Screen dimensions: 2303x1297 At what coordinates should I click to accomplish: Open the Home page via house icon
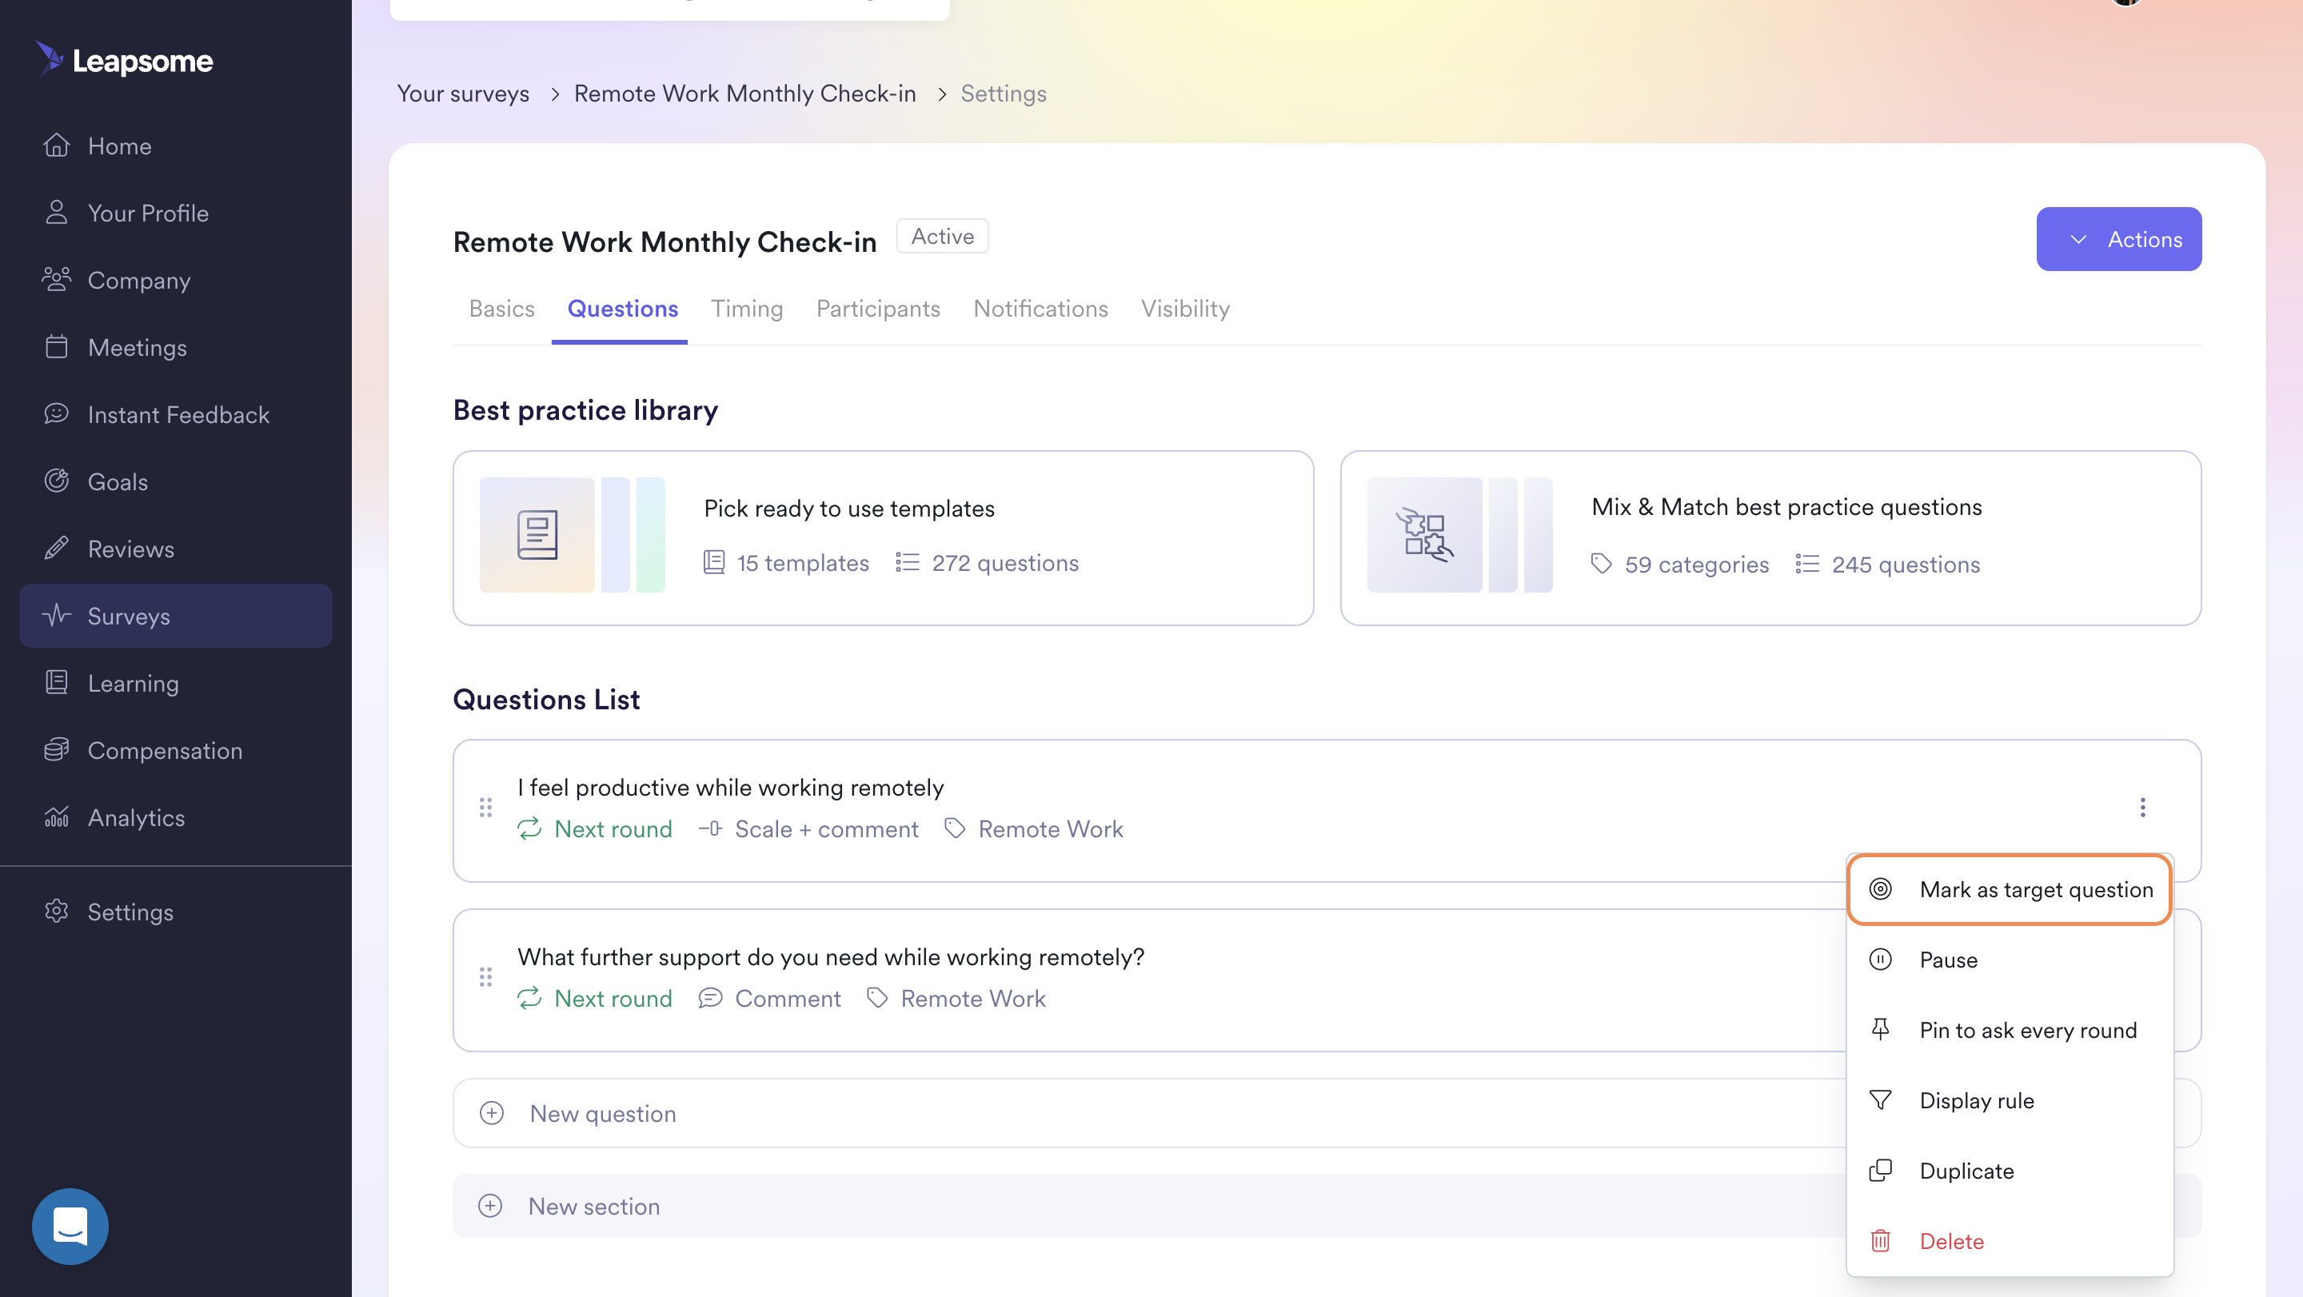click(56, 145)
